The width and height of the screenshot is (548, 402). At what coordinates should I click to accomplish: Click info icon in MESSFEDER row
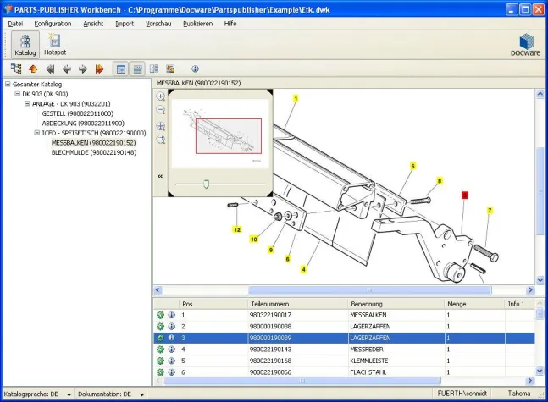(x=171, y=349)
